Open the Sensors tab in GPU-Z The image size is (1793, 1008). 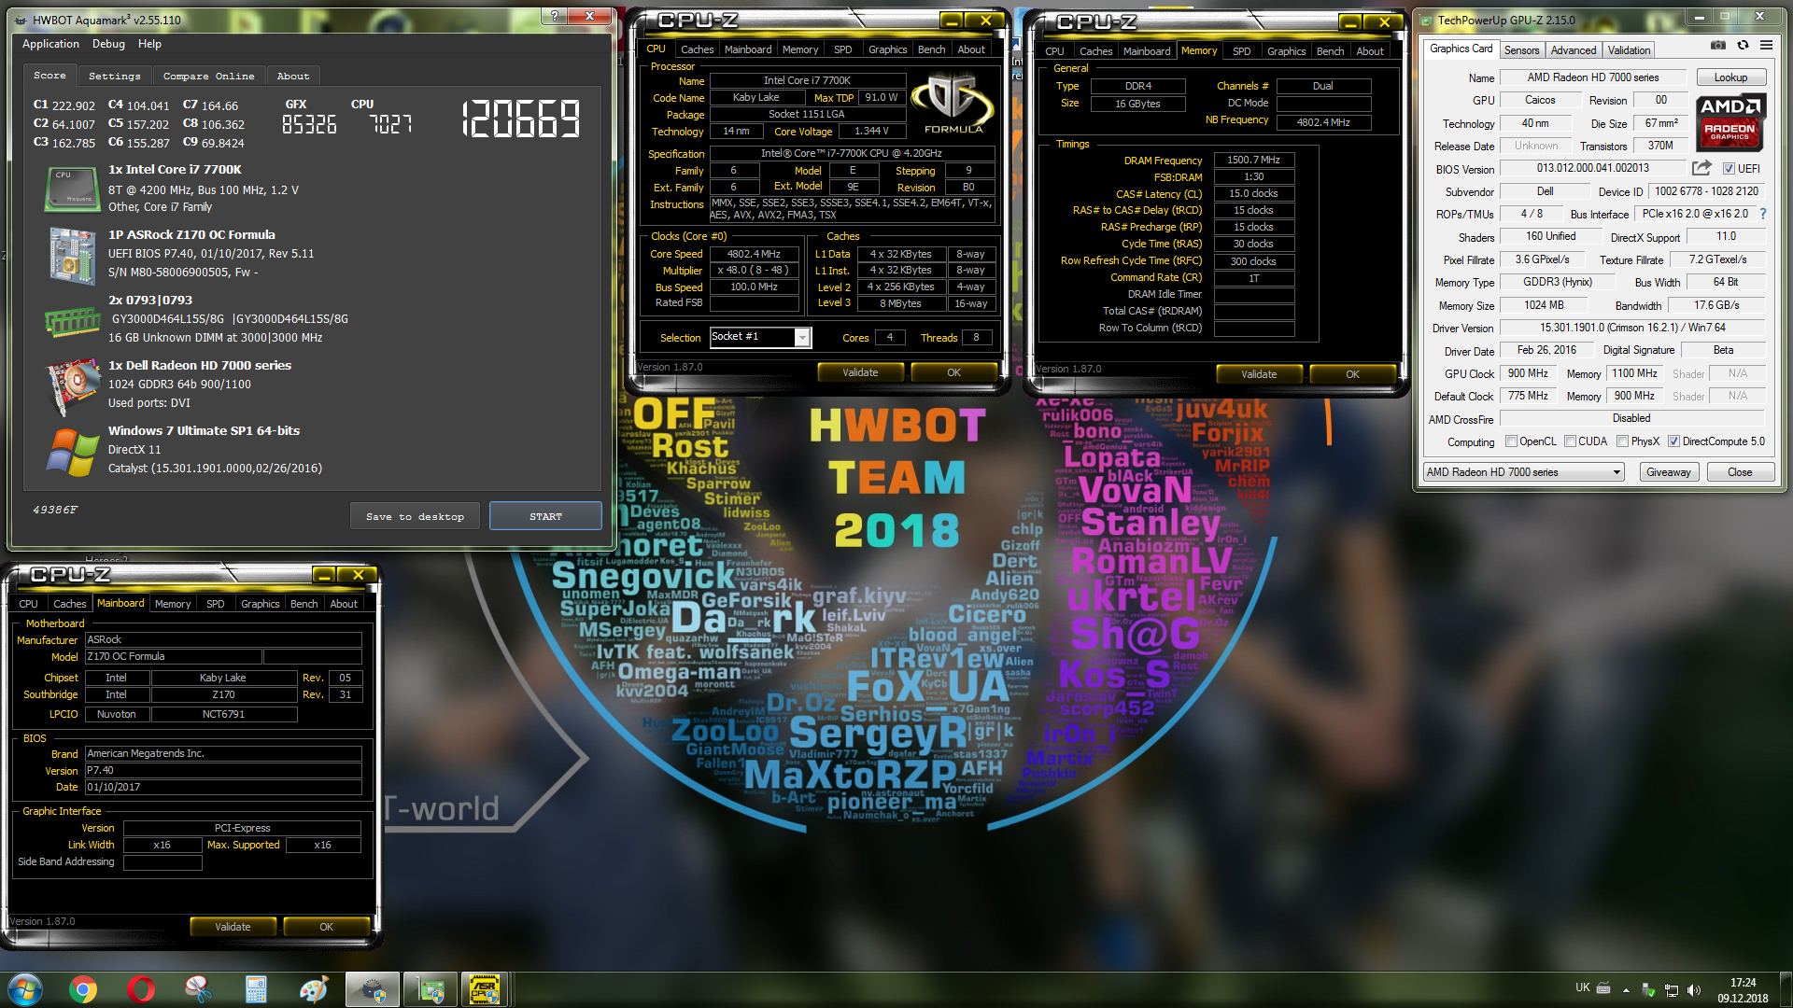pyautogui.click(x=1521, y=50)
